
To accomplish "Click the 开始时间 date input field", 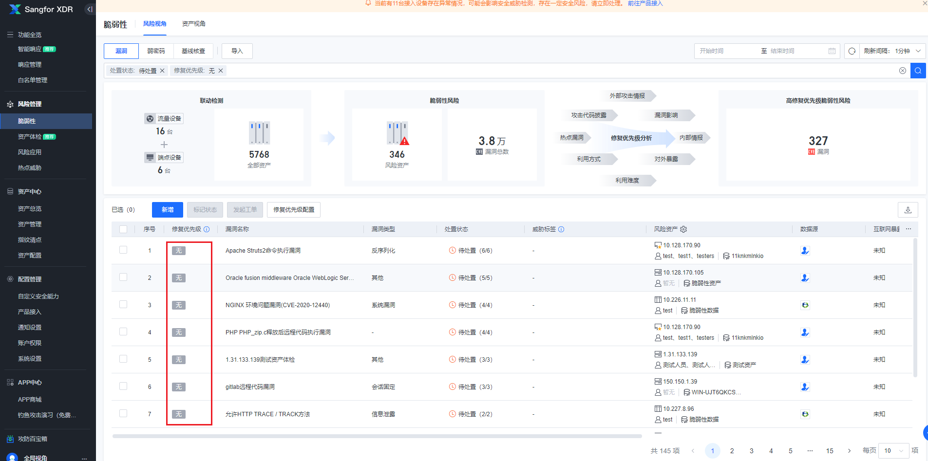I will [x=726, y=51].
